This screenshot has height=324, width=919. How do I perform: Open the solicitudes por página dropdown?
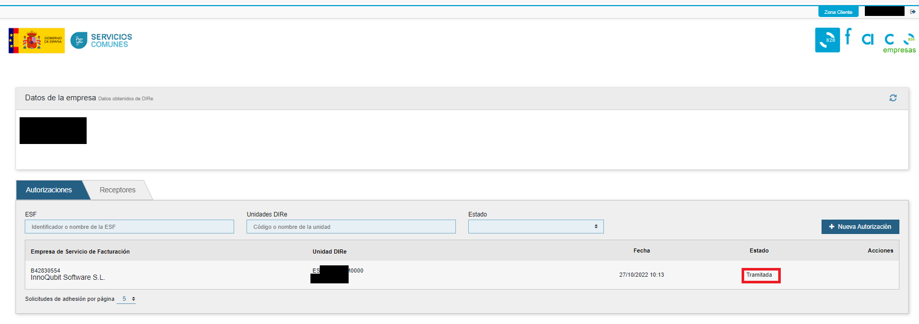coord(126,299)
